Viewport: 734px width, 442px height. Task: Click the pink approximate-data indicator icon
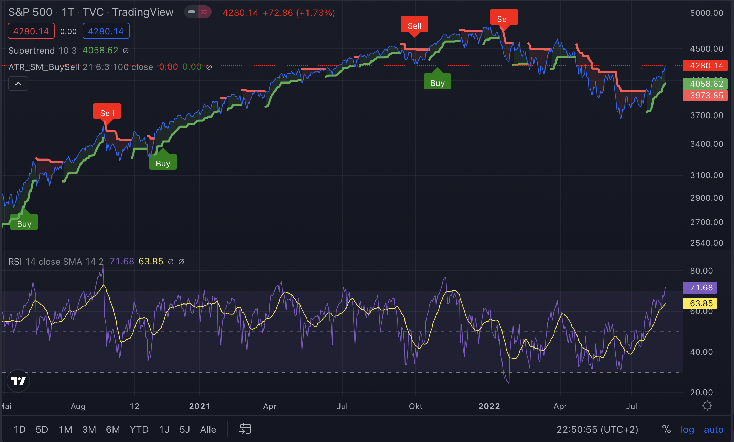204,12
